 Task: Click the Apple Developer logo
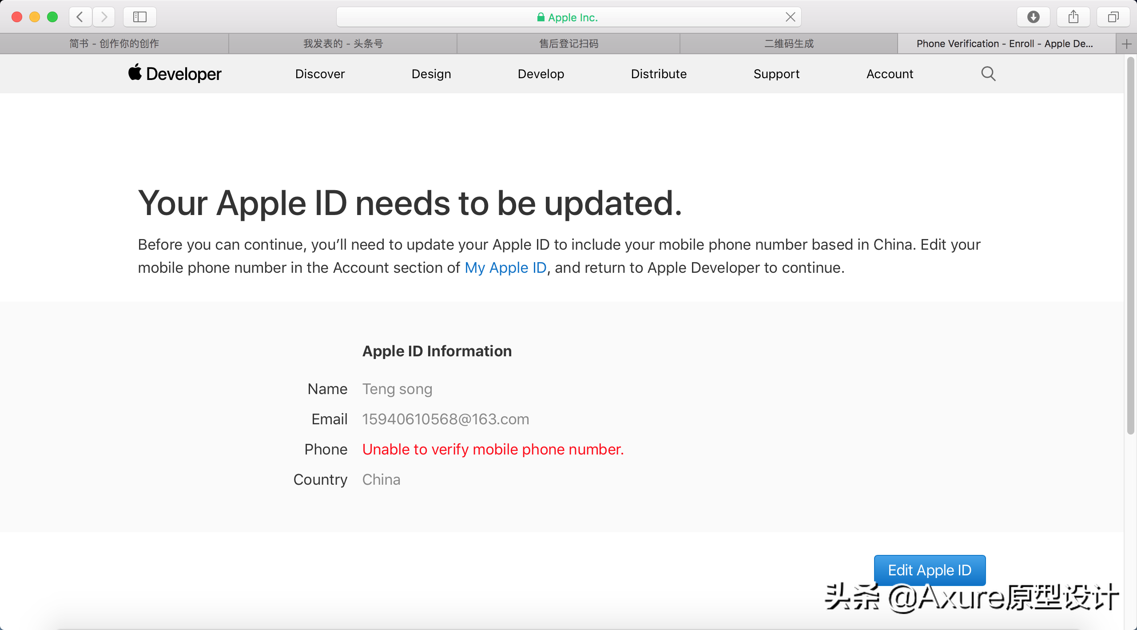[175, 73]
